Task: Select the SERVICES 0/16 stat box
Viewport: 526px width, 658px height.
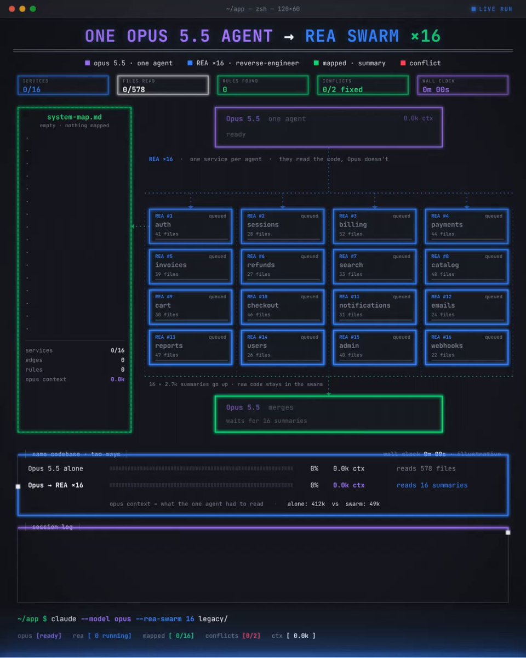Action: (x=63, y=85)
